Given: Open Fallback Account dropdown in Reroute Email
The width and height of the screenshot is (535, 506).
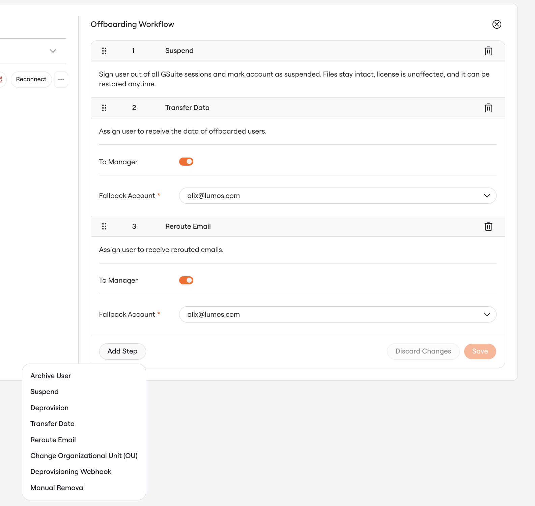Looking at the screenshot, I should point(338,314).
